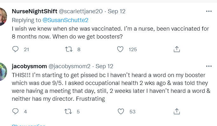Open the Sep 12 timestamp on NurseNightShift's tweet

(117, 11)
